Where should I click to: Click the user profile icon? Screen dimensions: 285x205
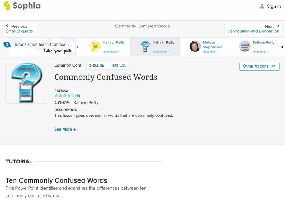pos(262,6)
